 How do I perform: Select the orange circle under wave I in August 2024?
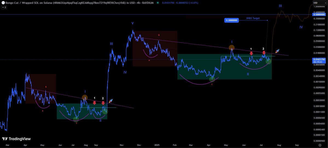tap(85, 97)
